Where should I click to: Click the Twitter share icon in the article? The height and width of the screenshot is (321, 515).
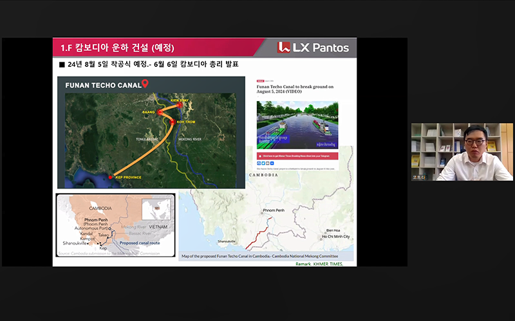(263, 163)
